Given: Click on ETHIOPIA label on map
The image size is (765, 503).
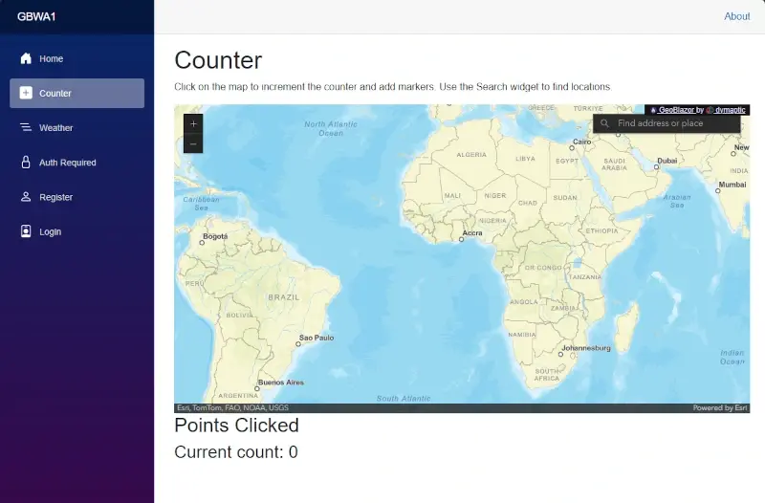Looking at the screenshot, I should 601,230.
